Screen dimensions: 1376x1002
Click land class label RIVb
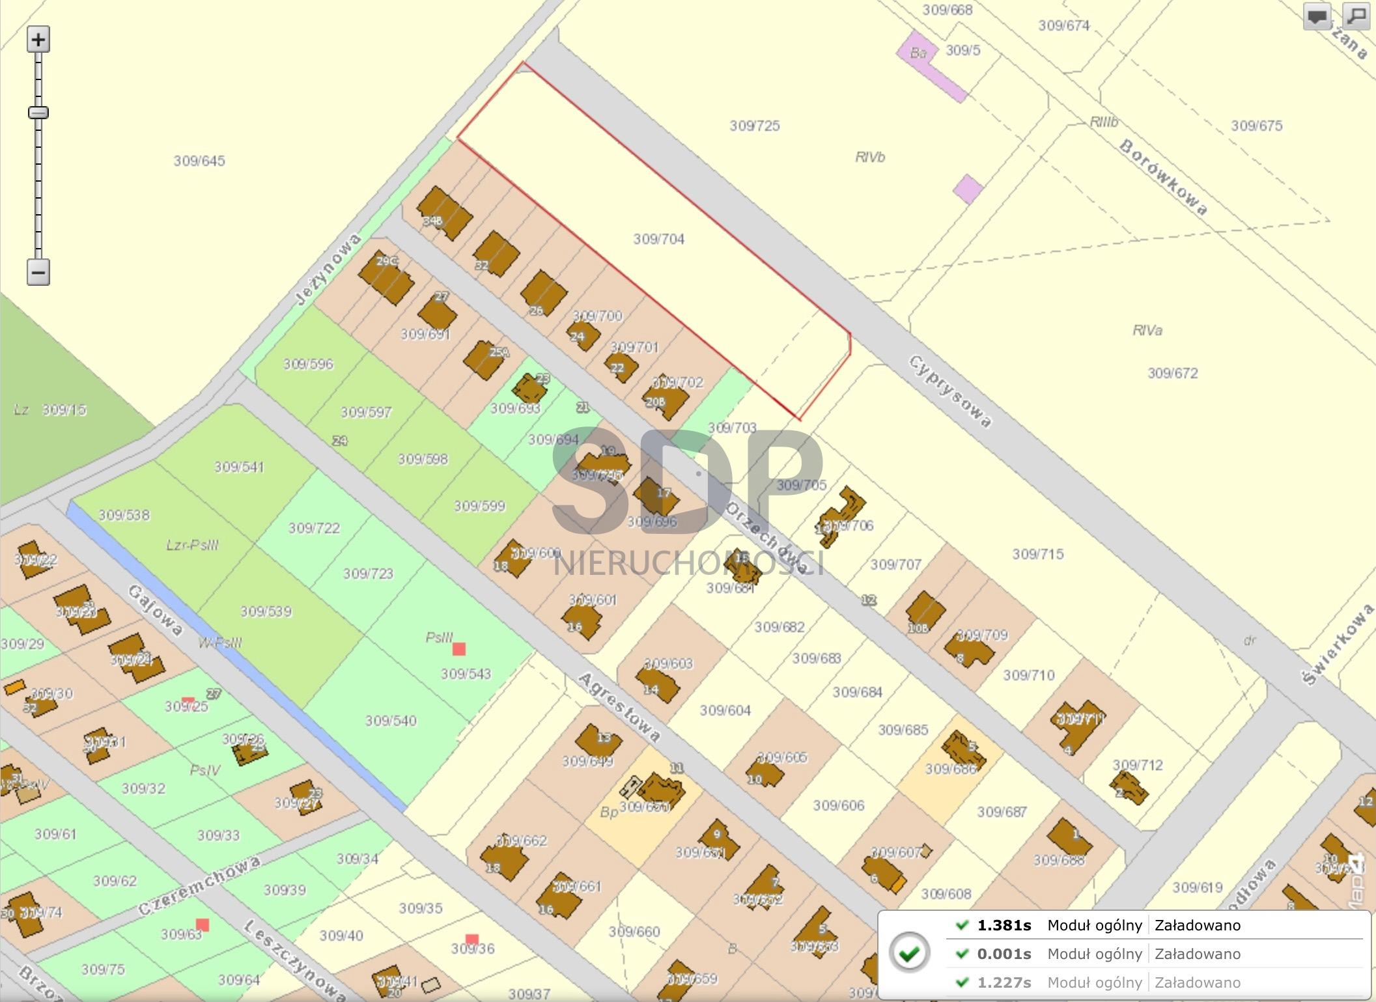(x=870, y=157)
